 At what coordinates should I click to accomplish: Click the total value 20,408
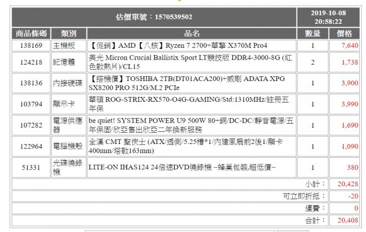pyautogui.click(x=348, y=220)
